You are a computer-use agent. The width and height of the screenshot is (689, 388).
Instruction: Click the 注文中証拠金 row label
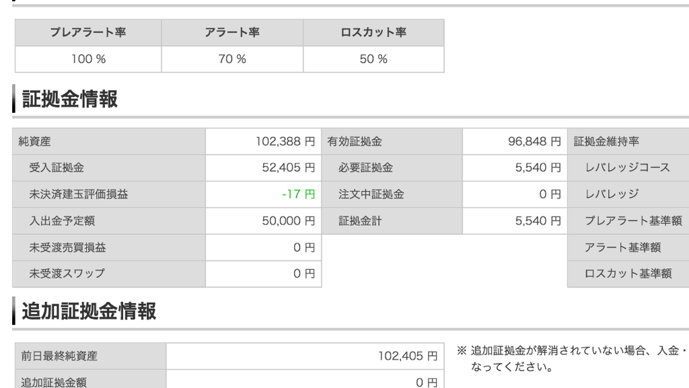point(371,194)
